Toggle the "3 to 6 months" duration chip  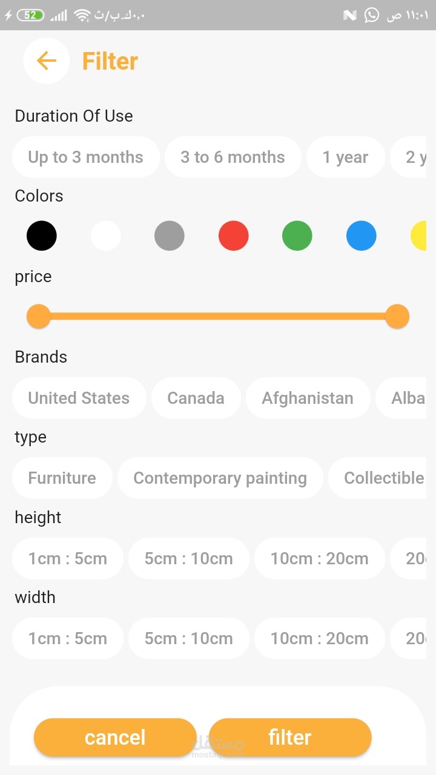233,157
